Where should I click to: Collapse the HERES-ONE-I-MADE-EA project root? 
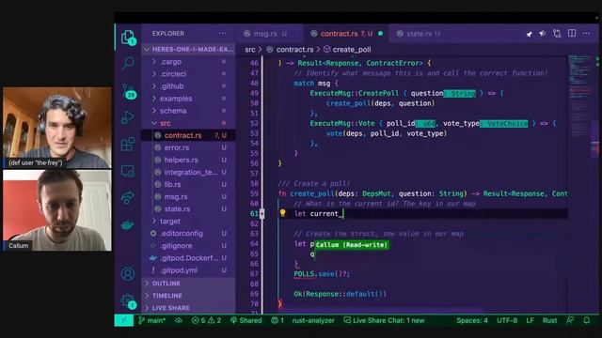188,50
